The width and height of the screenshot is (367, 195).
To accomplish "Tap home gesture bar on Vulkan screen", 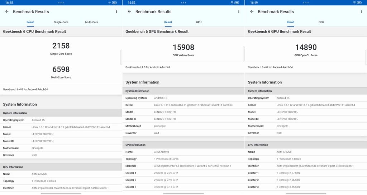I will (x=183, y=194).
